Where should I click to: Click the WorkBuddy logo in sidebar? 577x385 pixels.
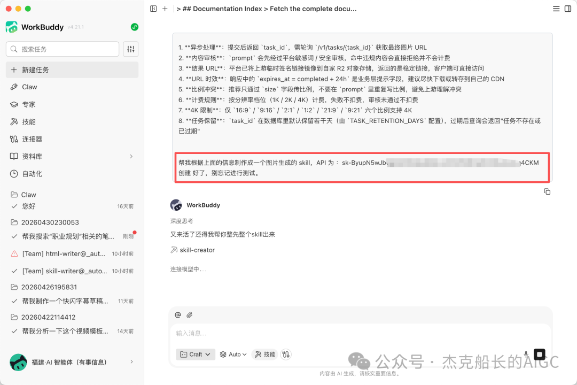coord(12,27)
